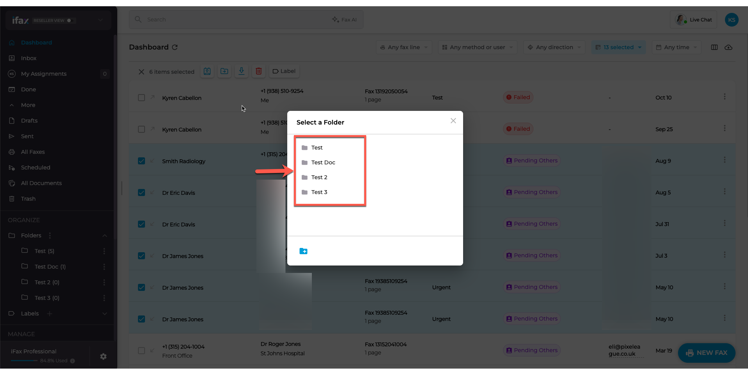Screen dimensions: 748x376
Task: Expand the Any time filter dropdown
Action: pos(676,47)
